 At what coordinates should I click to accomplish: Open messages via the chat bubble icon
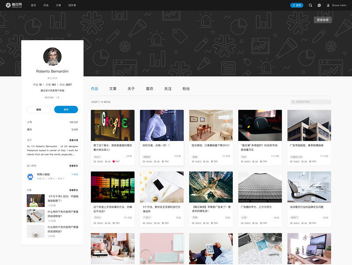point(319,5)
